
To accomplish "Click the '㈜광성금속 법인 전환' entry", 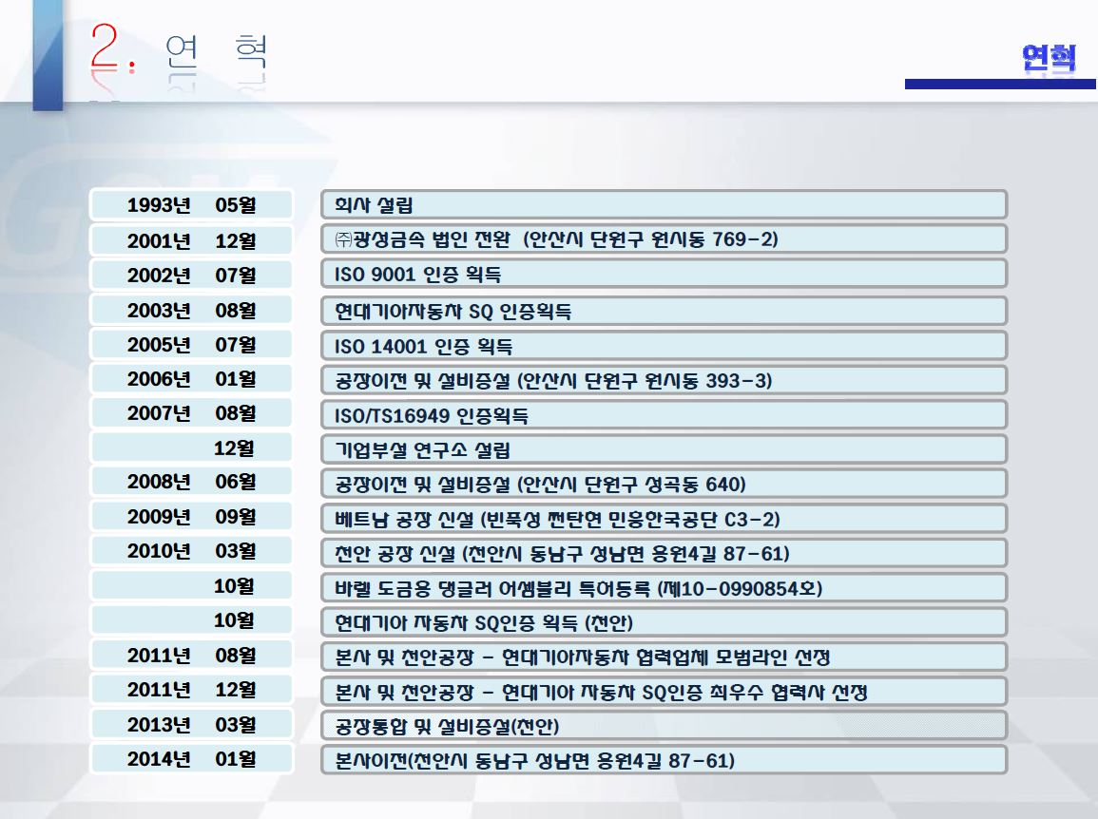I will click(x=664, y=239).
